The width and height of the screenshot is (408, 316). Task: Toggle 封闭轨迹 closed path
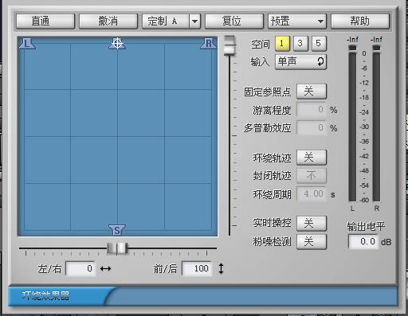point(312,176)
